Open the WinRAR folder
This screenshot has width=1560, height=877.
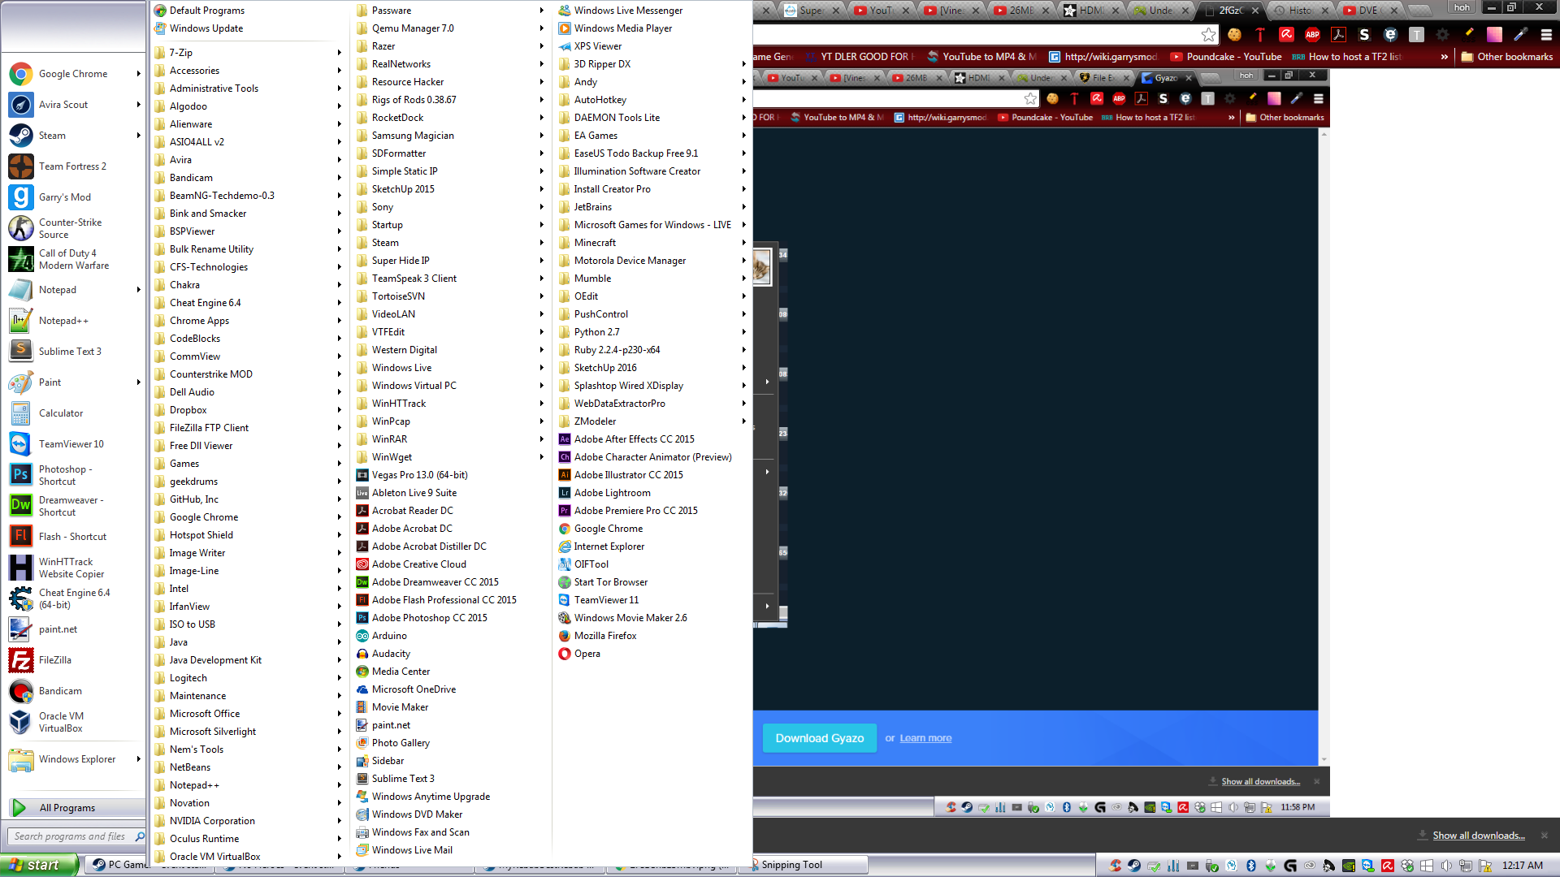point(450,439)
